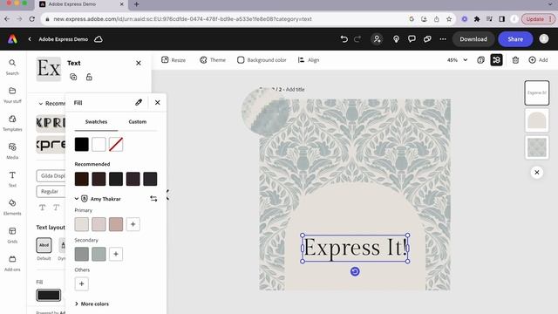Click Resize in the toolbar

(174, 60)
